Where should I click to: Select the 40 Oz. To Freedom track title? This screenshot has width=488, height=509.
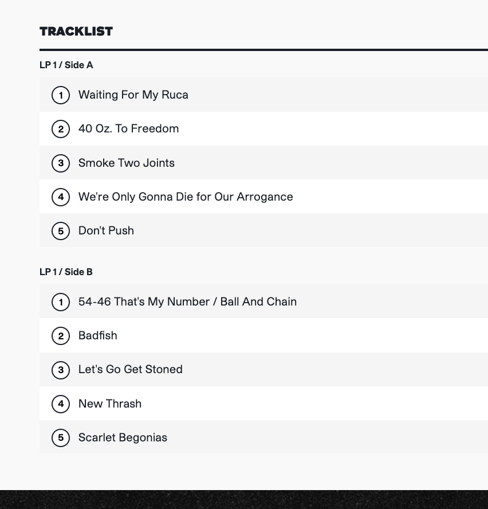tap(128, 128)
